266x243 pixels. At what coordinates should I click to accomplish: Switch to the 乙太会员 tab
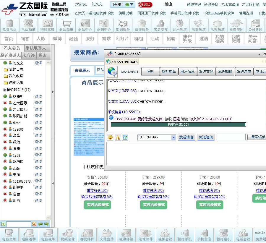pos(12,48)
